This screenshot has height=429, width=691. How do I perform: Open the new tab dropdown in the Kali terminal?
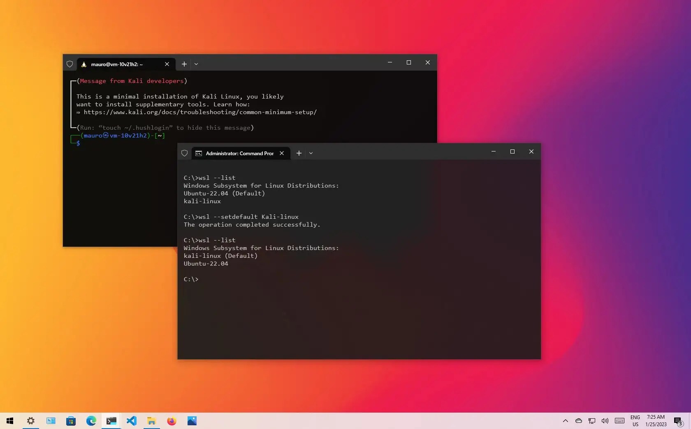point(196,64)
